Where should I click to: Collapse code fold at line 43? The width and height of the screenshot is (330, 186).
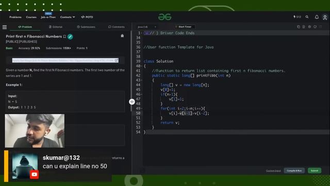click(x=142, y=81)
